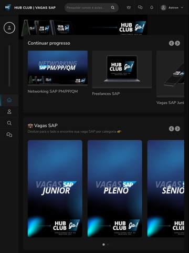Click the progress bar under Networking SAP thumbnail

(58, 85)
